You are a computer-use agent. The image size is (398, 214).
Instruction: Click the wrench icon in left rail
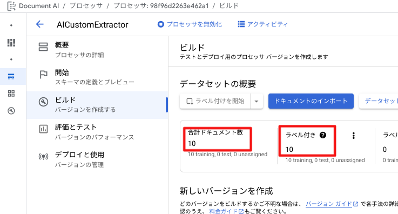(x=11, y=111)
